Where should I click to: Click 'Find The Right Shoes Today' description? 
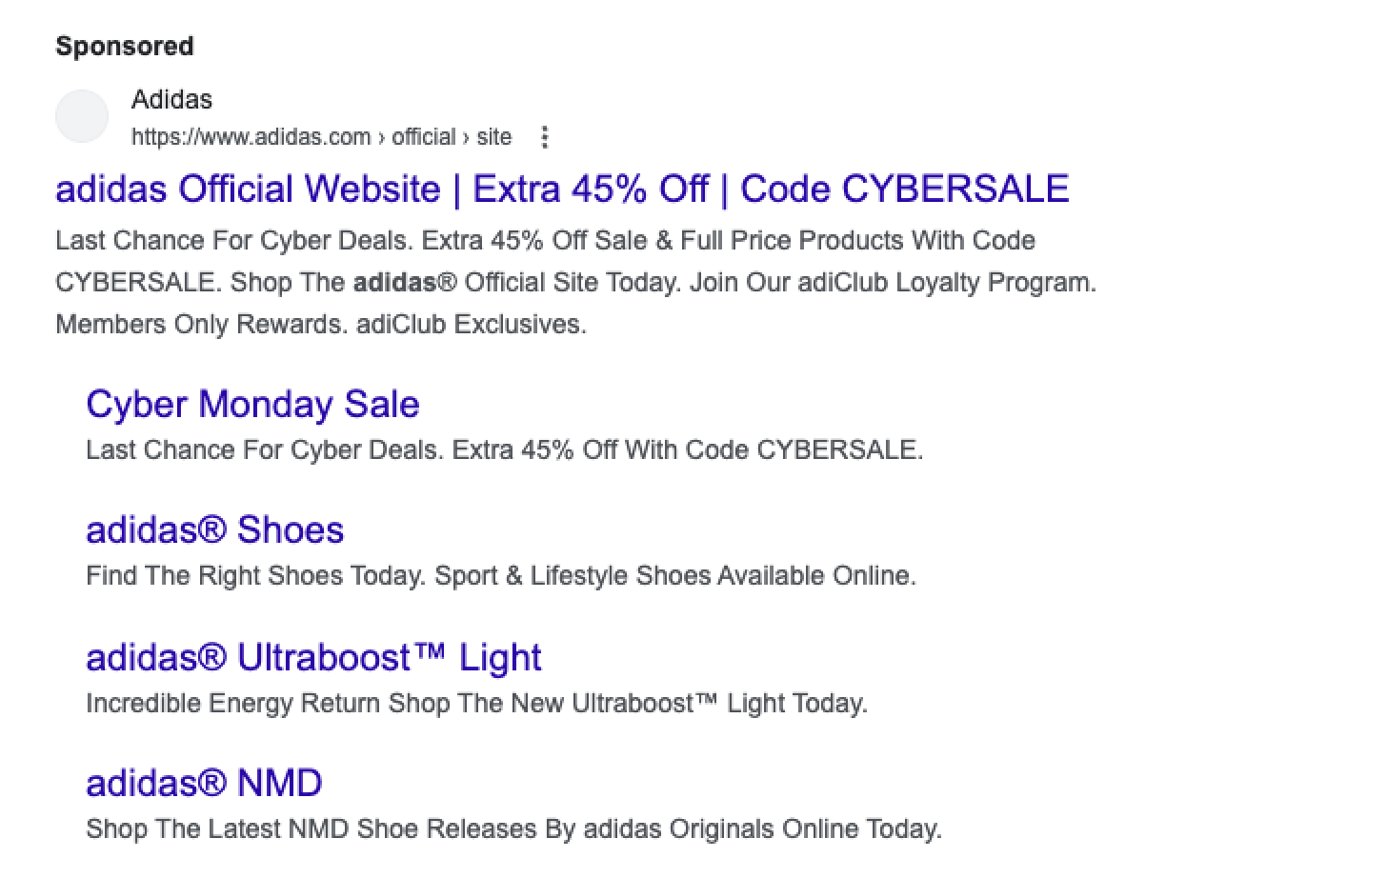tap(255, 576)
